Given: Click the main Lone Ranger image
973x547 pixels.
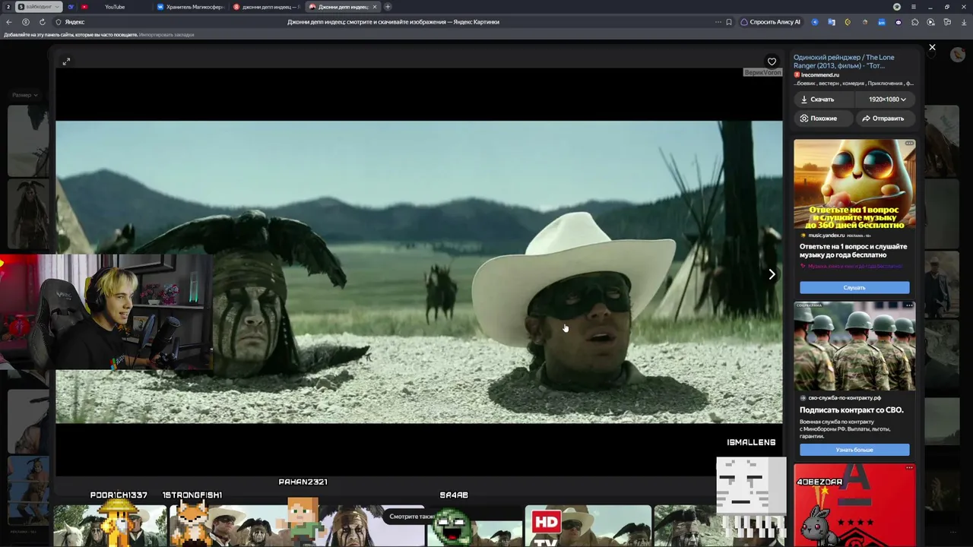Looking at the screenshot, I should click(419, 272).
